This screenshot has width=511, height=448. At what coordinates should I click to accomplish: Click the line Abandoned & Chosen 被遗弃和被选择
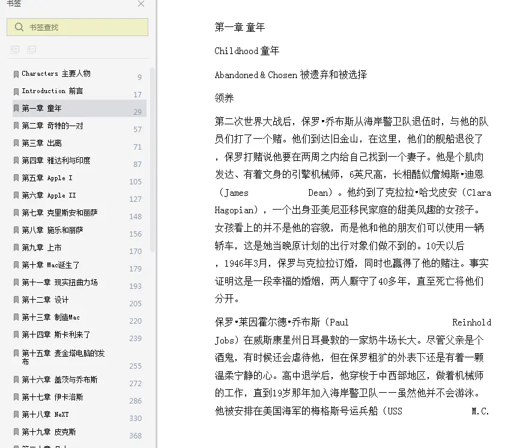(291, 74)
